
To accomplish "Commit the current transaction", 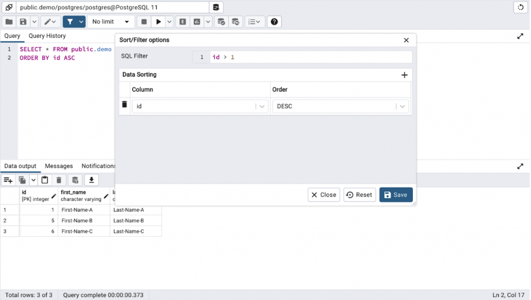I will coord(221,21).
